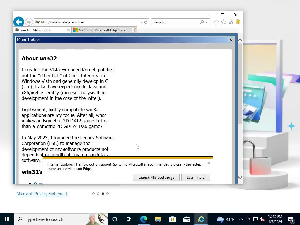Click the taskbar Type here to search box
Screen dimensions: 300x225
tap(61, 219)
